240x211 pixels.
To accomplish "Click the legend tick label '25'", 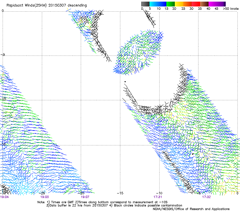I will [x=183, y=9].
